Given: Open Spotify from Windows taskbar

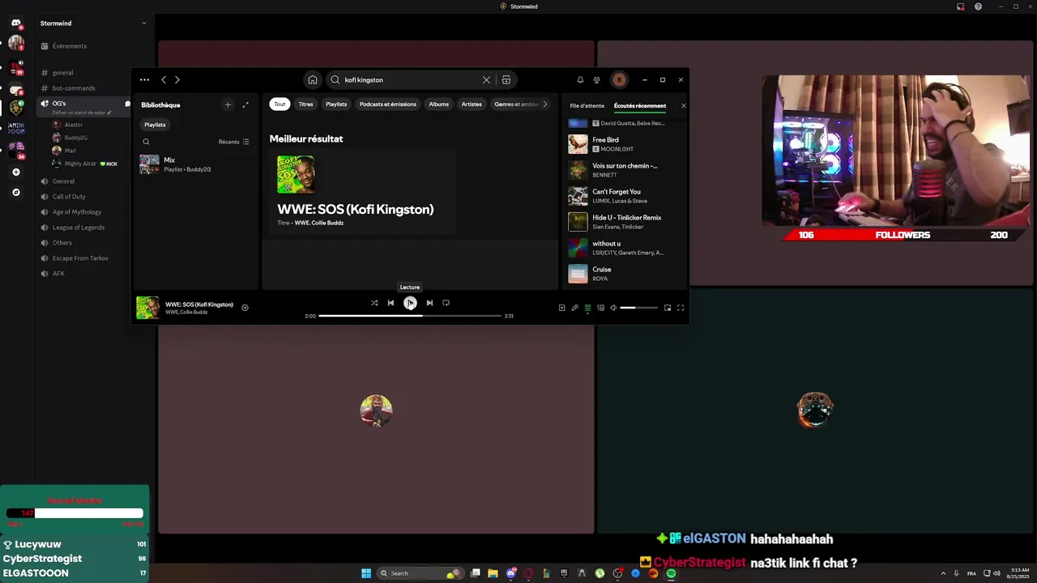Looking at the screenshot, I should tap(671, 573).
